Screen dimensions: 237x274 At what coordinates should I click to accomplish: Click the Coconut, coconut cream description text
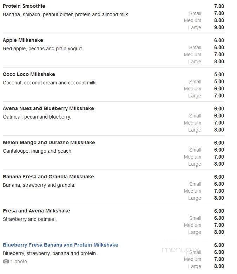(50, 83)
